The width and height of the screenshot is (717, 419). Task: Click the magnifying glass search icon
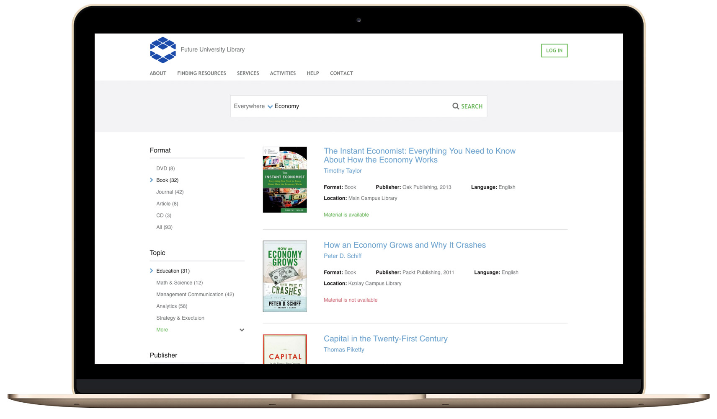click(456, 106)
